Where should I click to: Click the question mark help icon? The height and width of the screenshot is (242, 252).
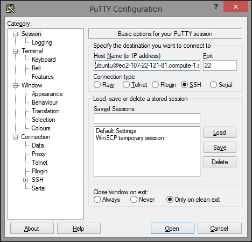pos(216,7)
